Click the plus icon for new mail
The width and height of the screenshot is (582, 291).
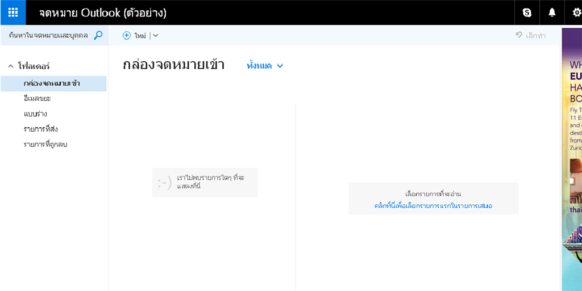[127, 36]
